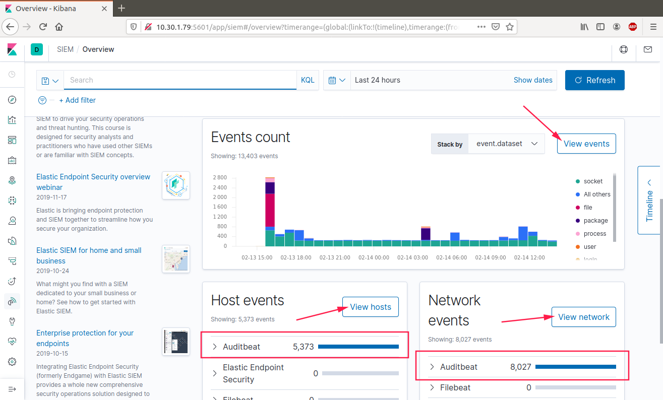Open Machine Learning sidebar icon
Screen dimensions: 663x400
[12, 201]
